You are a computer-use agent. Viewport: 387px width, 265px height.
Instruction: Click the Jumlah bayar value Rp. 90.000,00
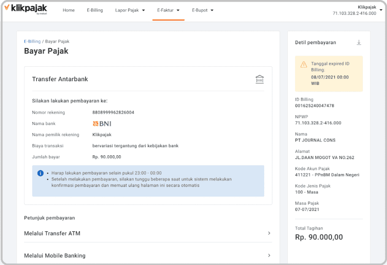point(107,157)
